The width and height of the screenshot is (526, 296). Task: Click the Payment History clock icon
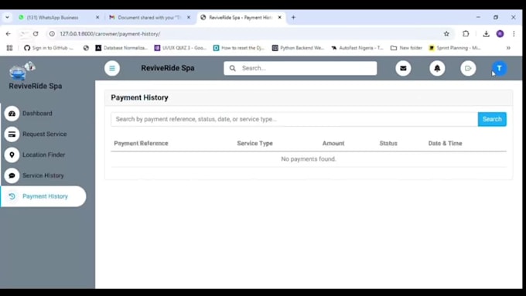[12, 196]
